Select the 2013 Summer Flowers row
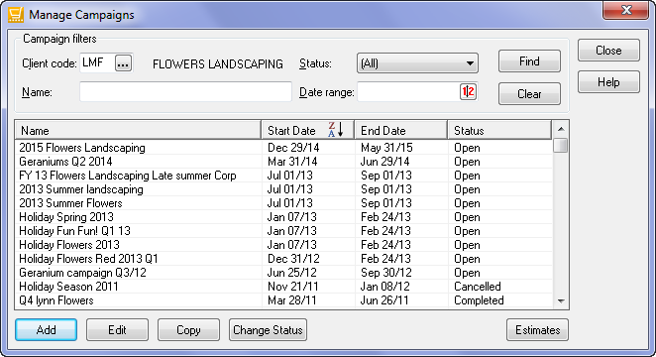Image resolution: width=656 pixels, height=357 pixels. click(284, 202)
